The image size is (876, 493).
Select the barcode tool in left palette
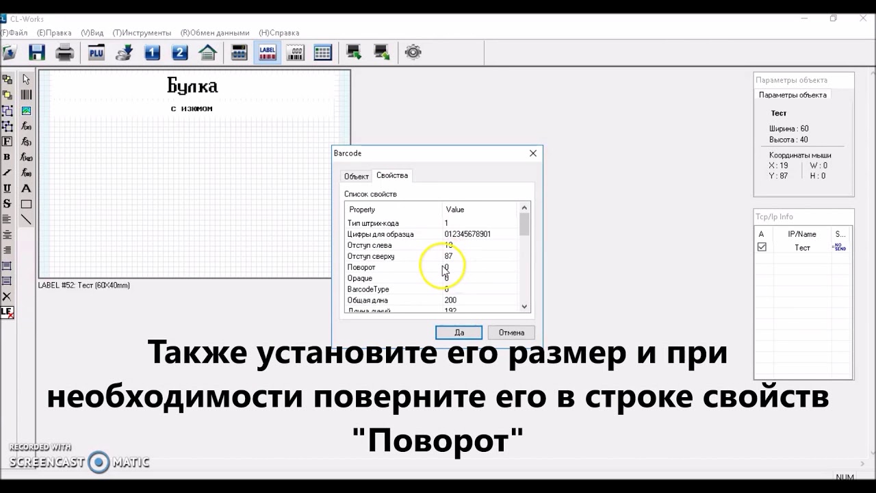coord(26,95)
